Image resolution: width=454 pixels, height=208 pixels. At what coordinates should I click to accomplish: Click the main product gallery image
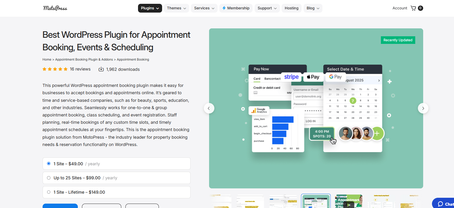(x=316, y=108)
